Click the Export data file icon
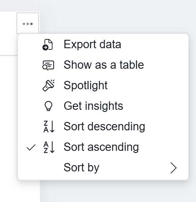 (47, 44)
